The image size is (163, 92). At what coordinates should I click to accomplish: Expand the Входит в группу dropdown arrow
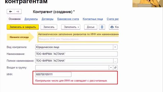click(111, 67)
